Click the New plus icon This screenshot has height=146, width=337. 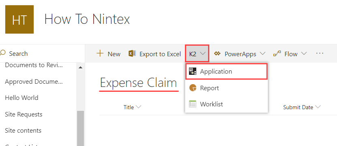(100, 53)
